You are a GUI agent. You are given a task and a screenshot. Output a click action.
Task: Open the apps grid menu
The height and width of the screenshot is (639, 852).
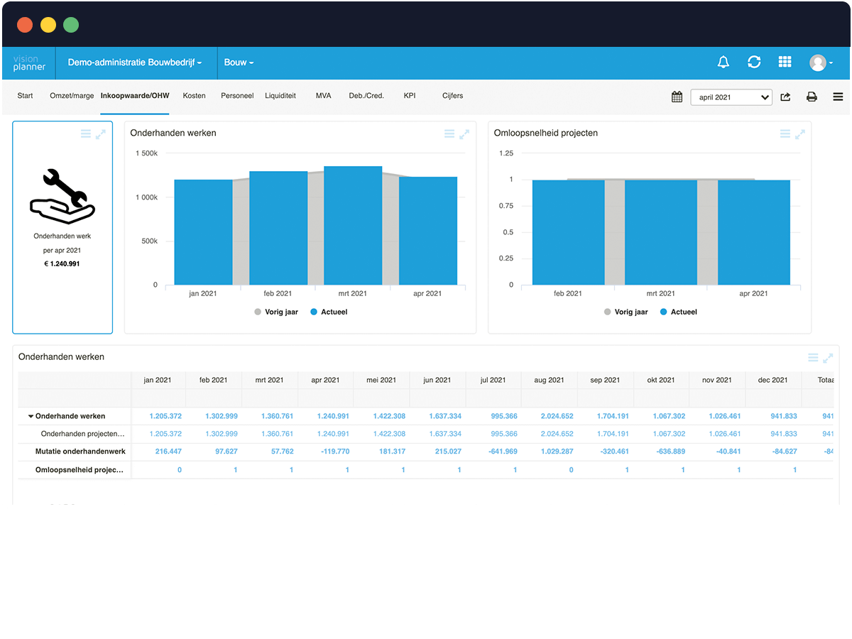(x=785, y=62)
